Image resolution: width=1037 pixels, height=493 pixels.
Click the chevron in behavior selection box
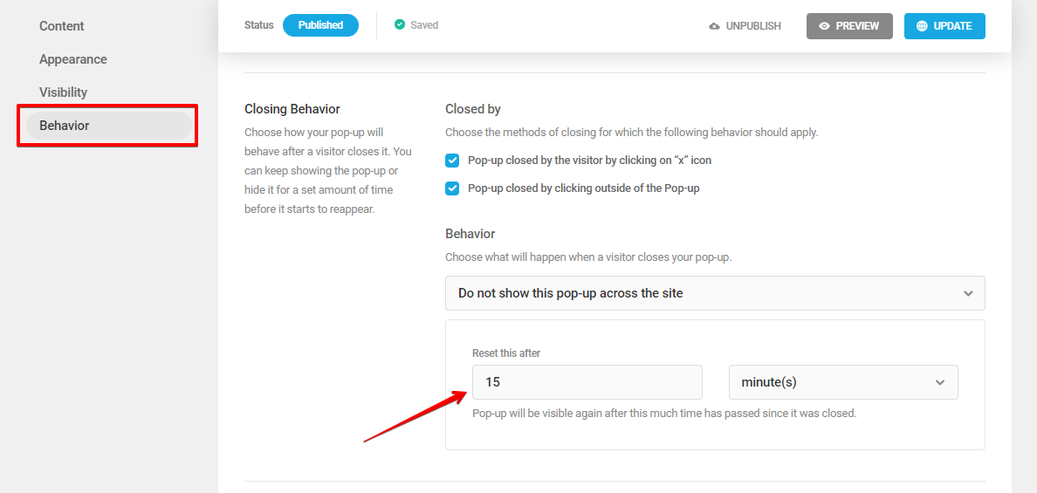[x=968, y=293]
